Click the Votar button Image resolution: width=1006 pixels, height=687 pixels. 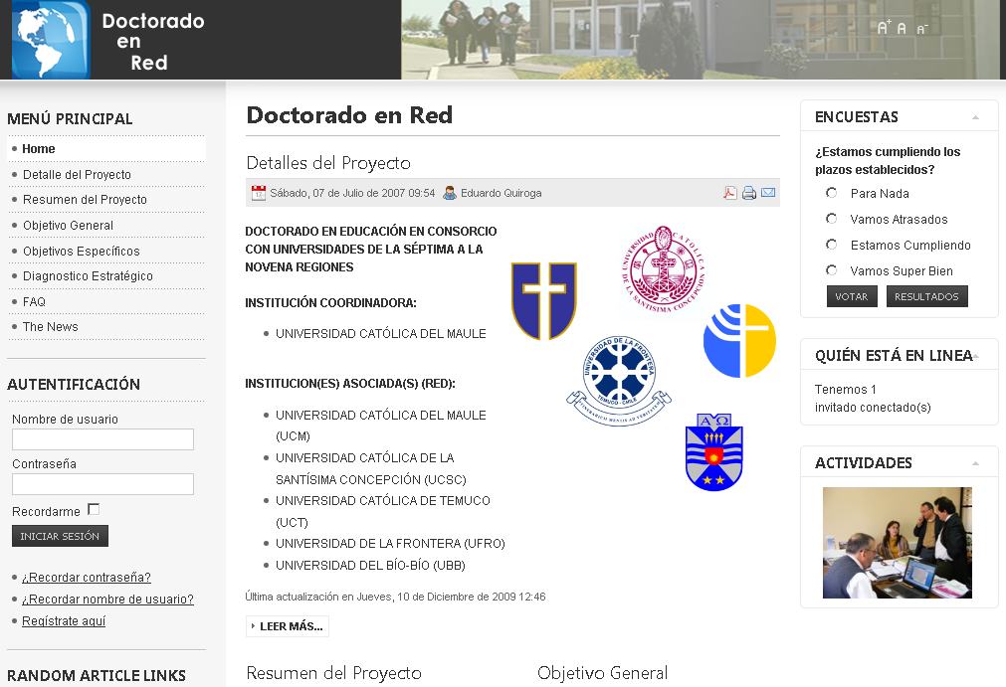(x=852, y=296)
